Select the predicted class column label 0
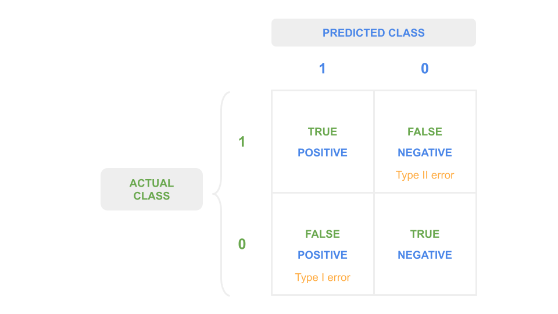Viewport: 558px width, 314px height. pos(425,69)
